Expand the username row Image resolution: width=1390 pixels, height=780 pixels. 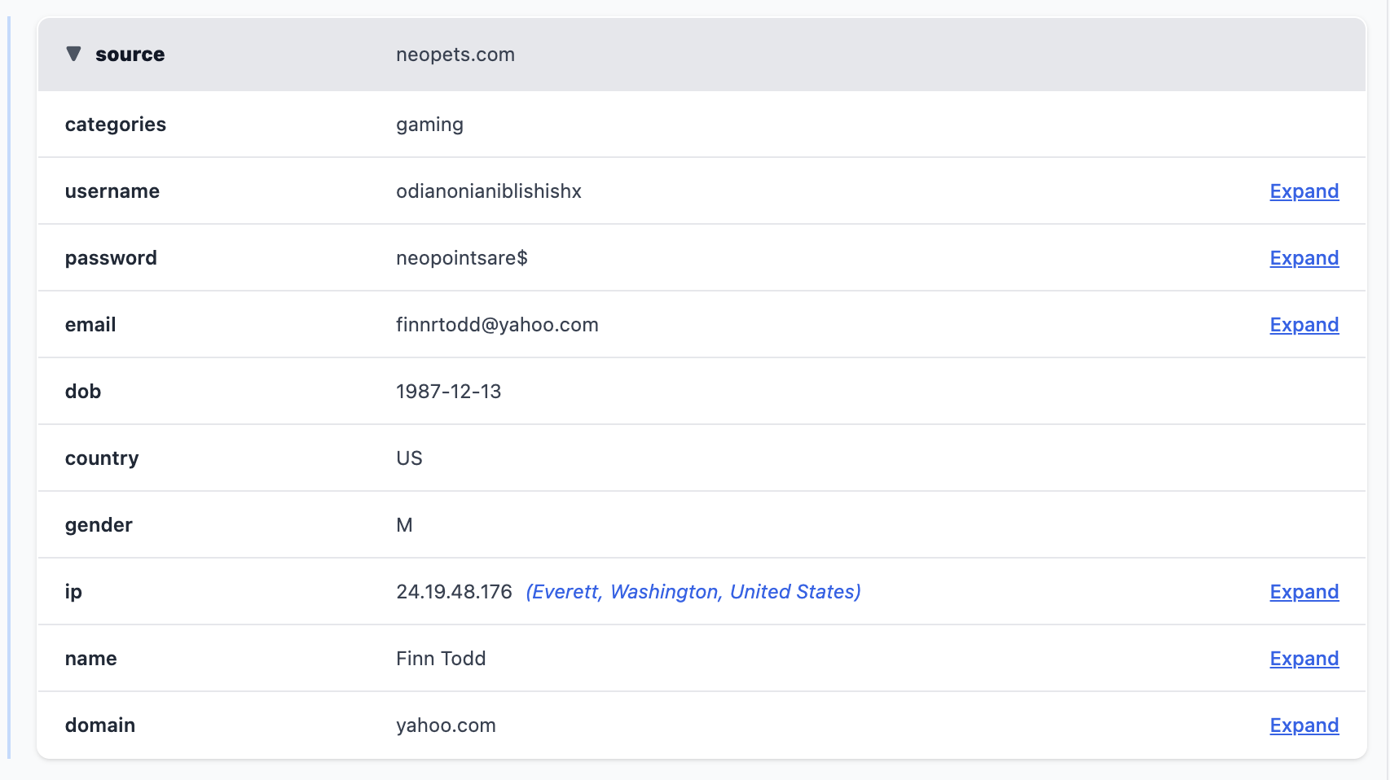(1304, 191)
